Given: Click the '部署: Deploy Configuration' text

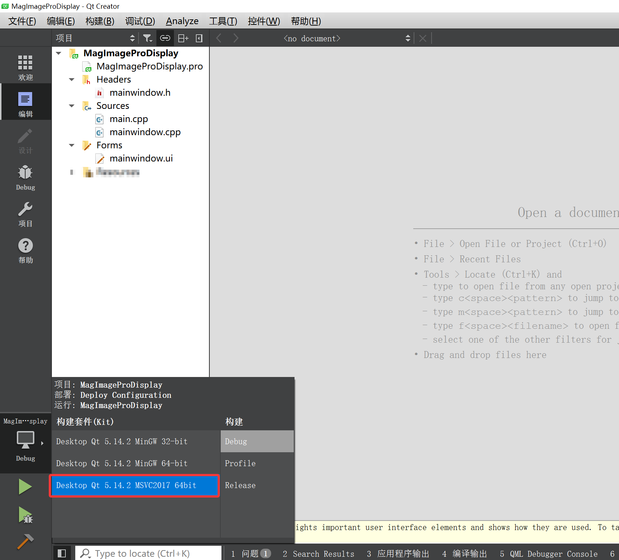Looking at the screenshot, I should click(113, 395).
